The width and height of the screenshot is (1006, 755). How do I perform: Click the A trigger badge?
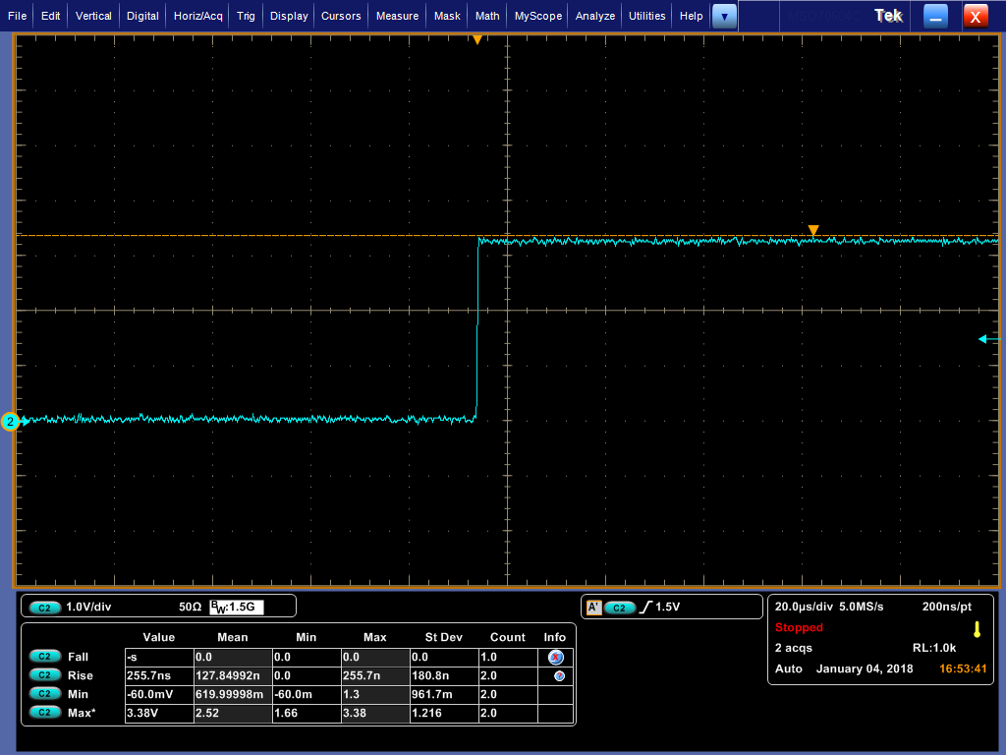(x=594, y=608)
